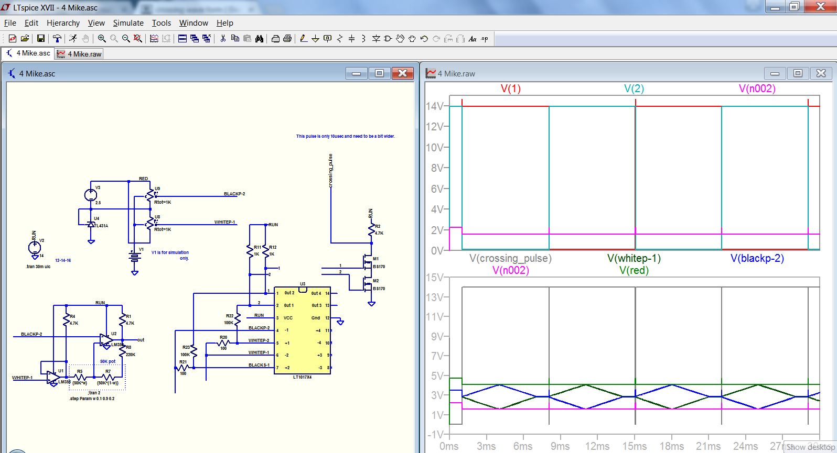This screenshot has width=837, height=453.
Task: Open the Hierarchy menu
Action: [x=63, y=23]
